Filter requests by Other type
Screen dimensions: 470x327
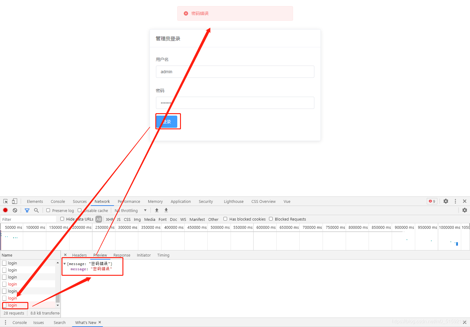[x=214, y=219]
